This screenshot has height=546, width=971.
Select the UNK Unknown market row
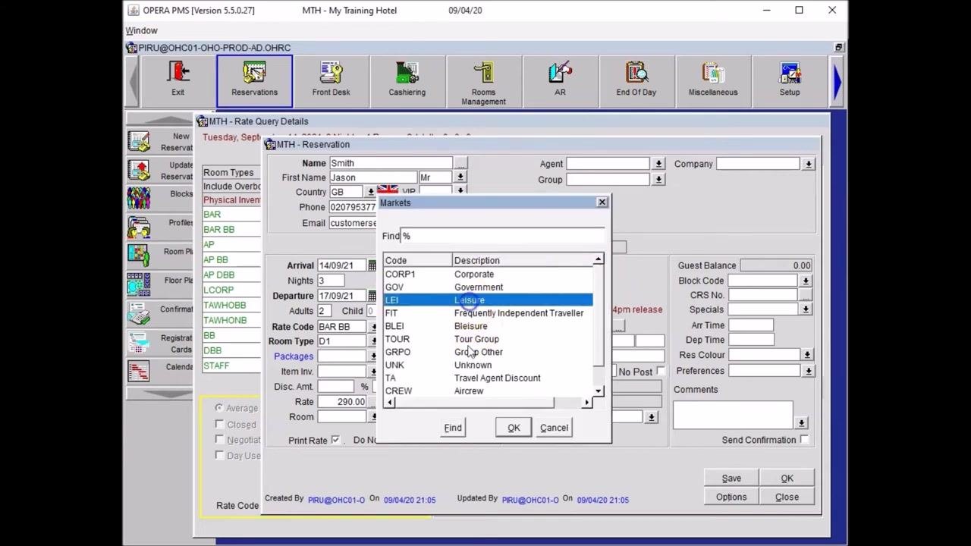(488, 365)
